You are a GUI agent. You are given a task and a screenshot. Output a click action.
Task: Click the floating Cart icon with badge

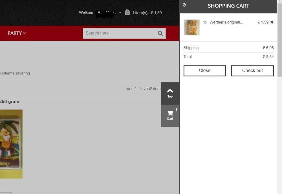(170, 115)
